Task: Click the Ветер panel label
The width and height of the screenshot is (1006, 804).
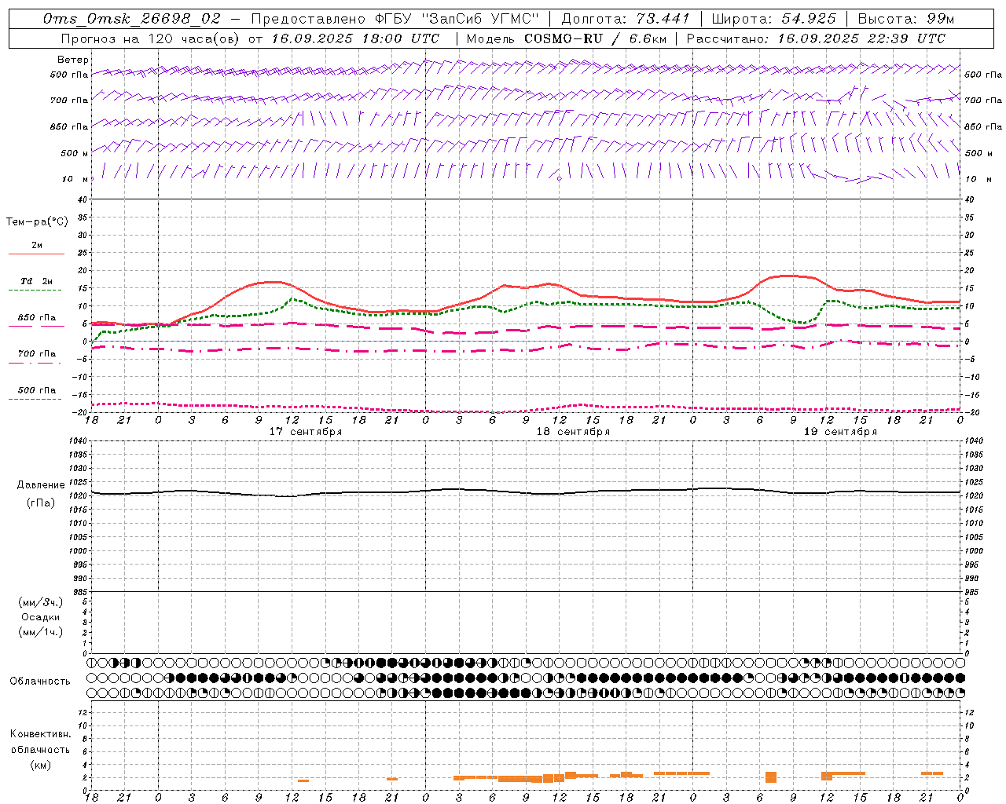Action: 73,60
